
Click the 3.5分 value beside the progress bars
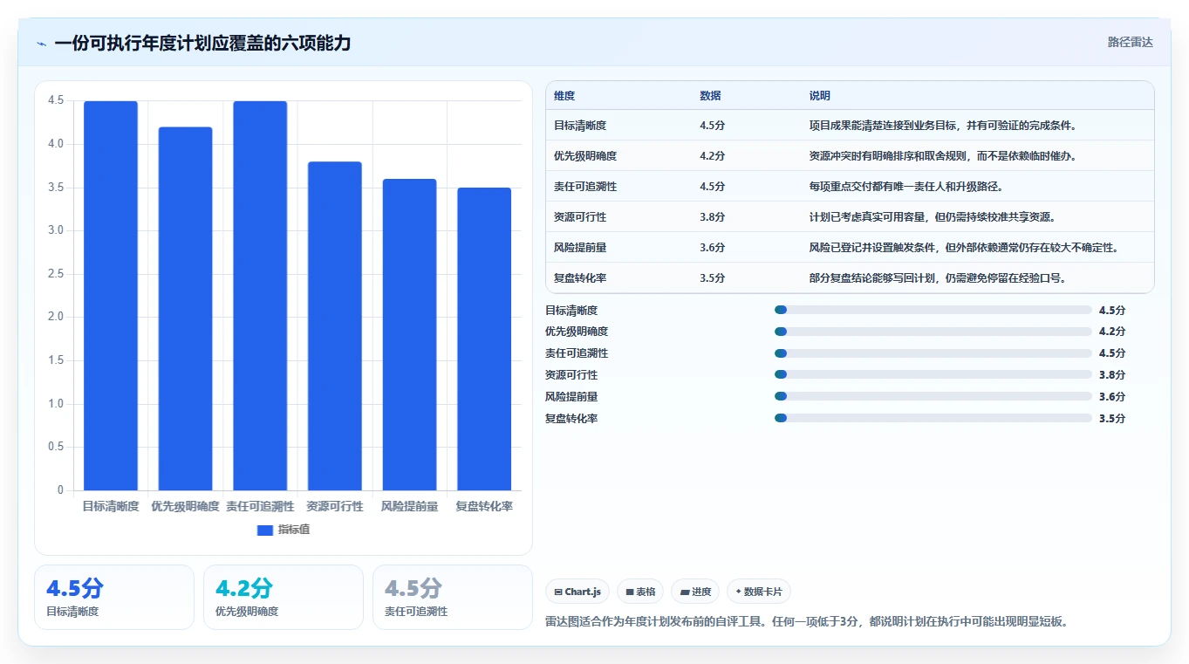point(1112,418)
